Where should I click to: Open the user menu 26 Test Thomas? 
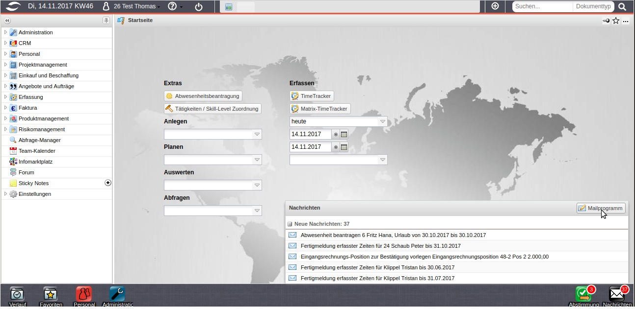tap(137, 7)
